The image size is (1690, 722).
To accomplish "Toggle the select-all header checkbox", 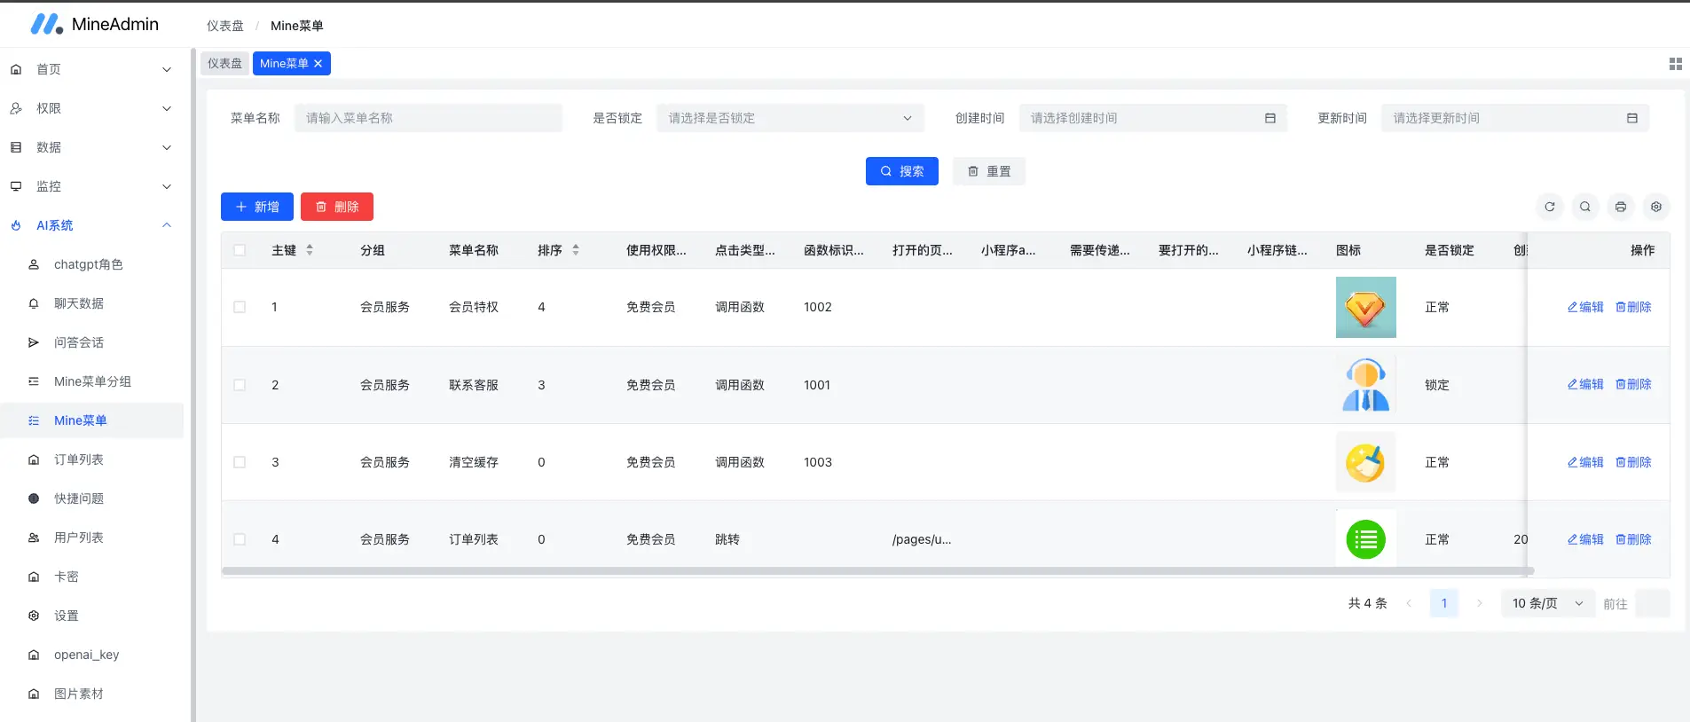I will pyautogui.click(x=240, y=250).
